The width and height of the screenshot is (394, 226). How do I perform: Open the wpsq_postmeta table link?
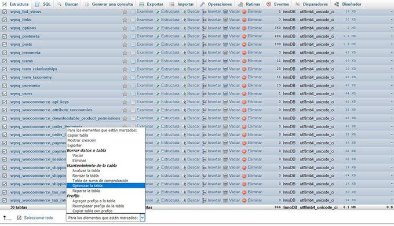point(24,36)
